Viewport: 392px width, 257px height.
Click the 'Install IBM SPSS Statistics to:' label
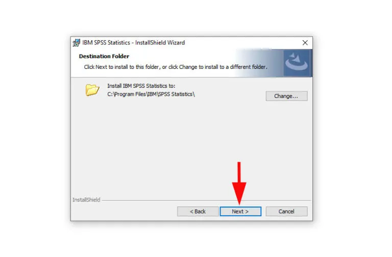point(141,86)
